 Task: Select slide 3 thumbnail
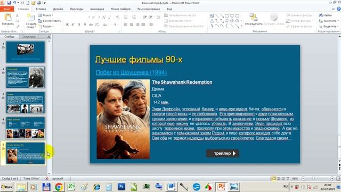26,102
